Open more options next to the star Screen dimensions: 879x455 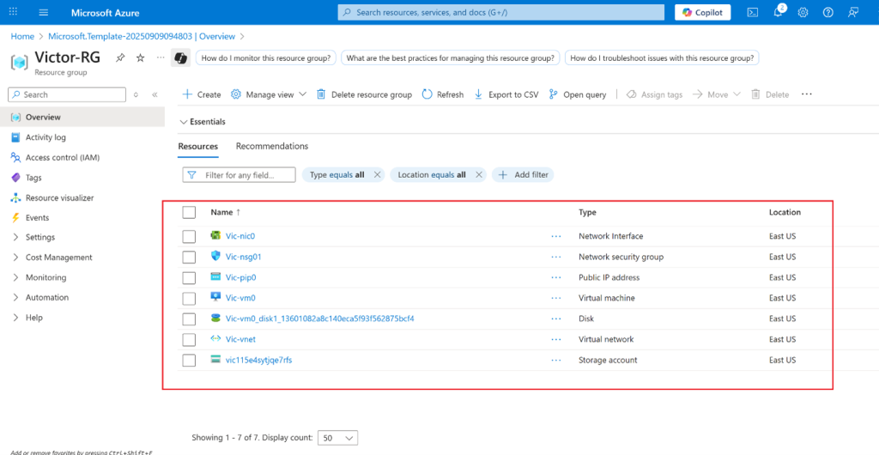click(x=161, y=58)
